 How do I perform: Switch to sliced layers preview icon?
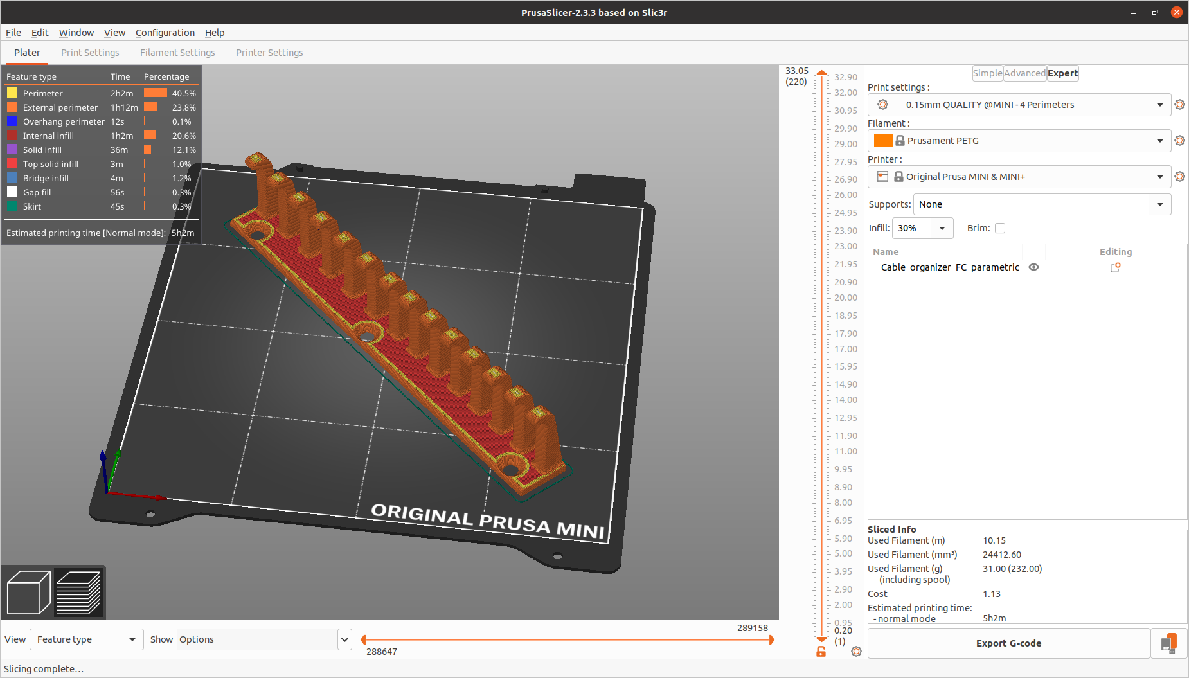pyautogui.click(x=78, y=592)
